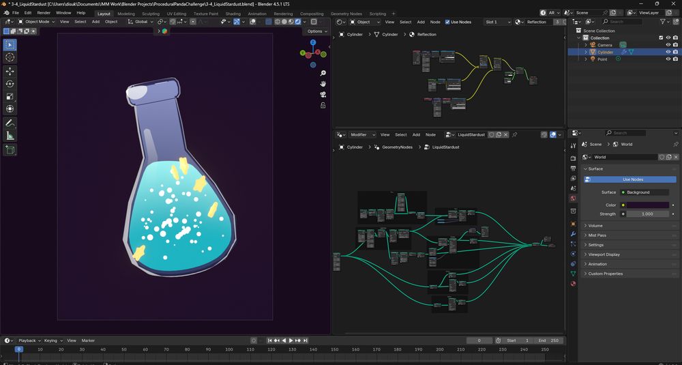
Task: Activate the Rotate tool
Action: click(10, 84)
